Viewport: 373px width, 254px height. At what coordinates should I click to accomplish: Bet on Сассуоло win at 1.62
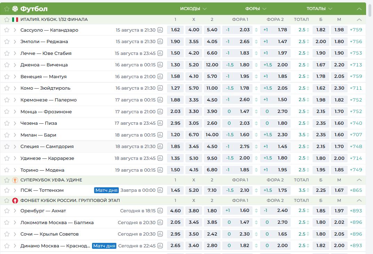click(x=175, y=30)
